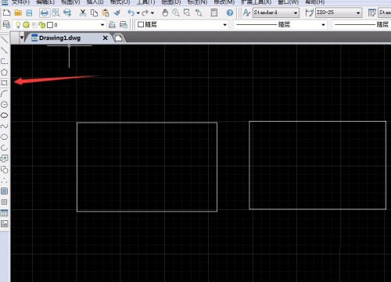
Task: Click the Publish icon
Action: [x=67, y=12]
